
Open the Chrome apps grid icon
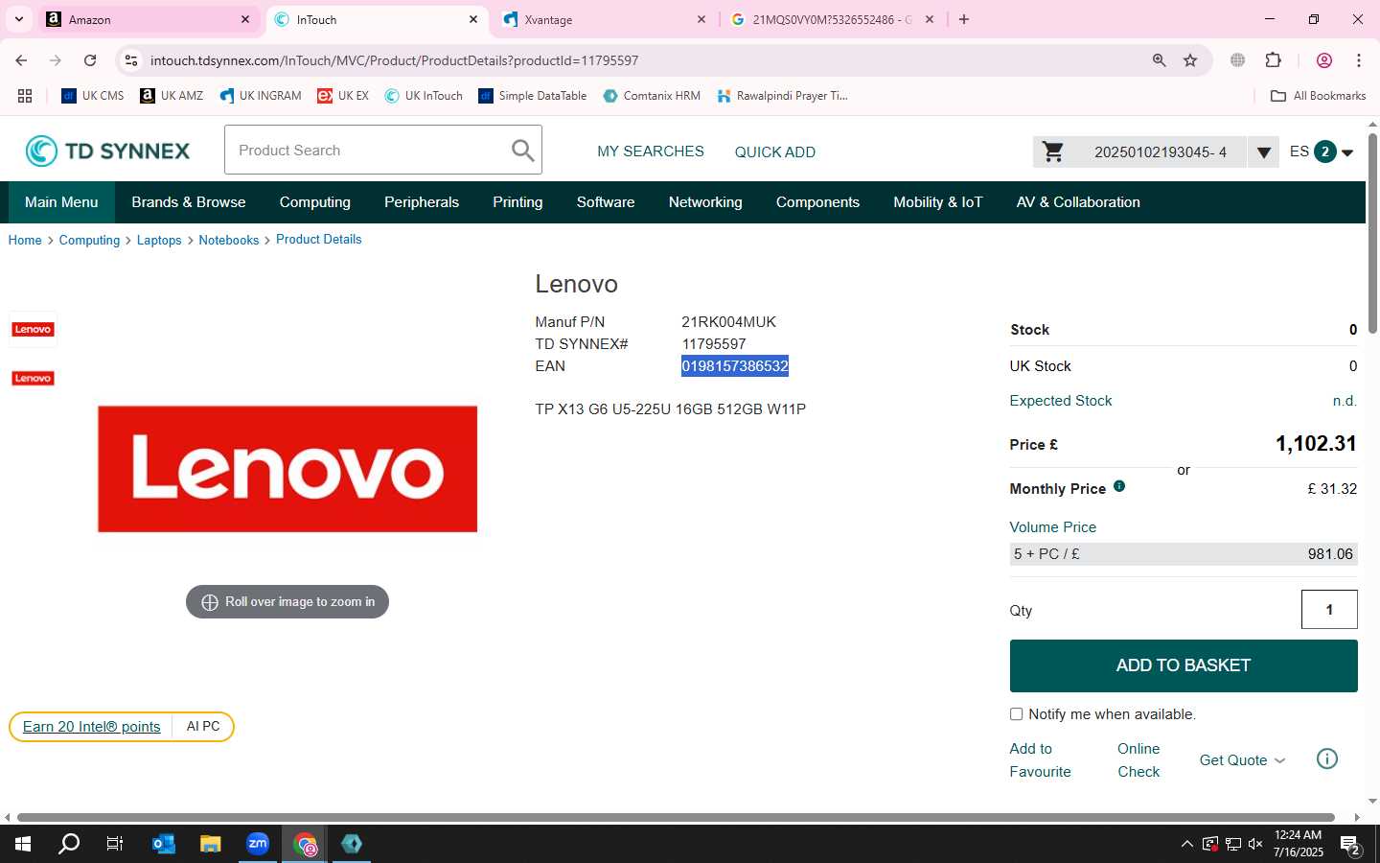pos(25,96)
